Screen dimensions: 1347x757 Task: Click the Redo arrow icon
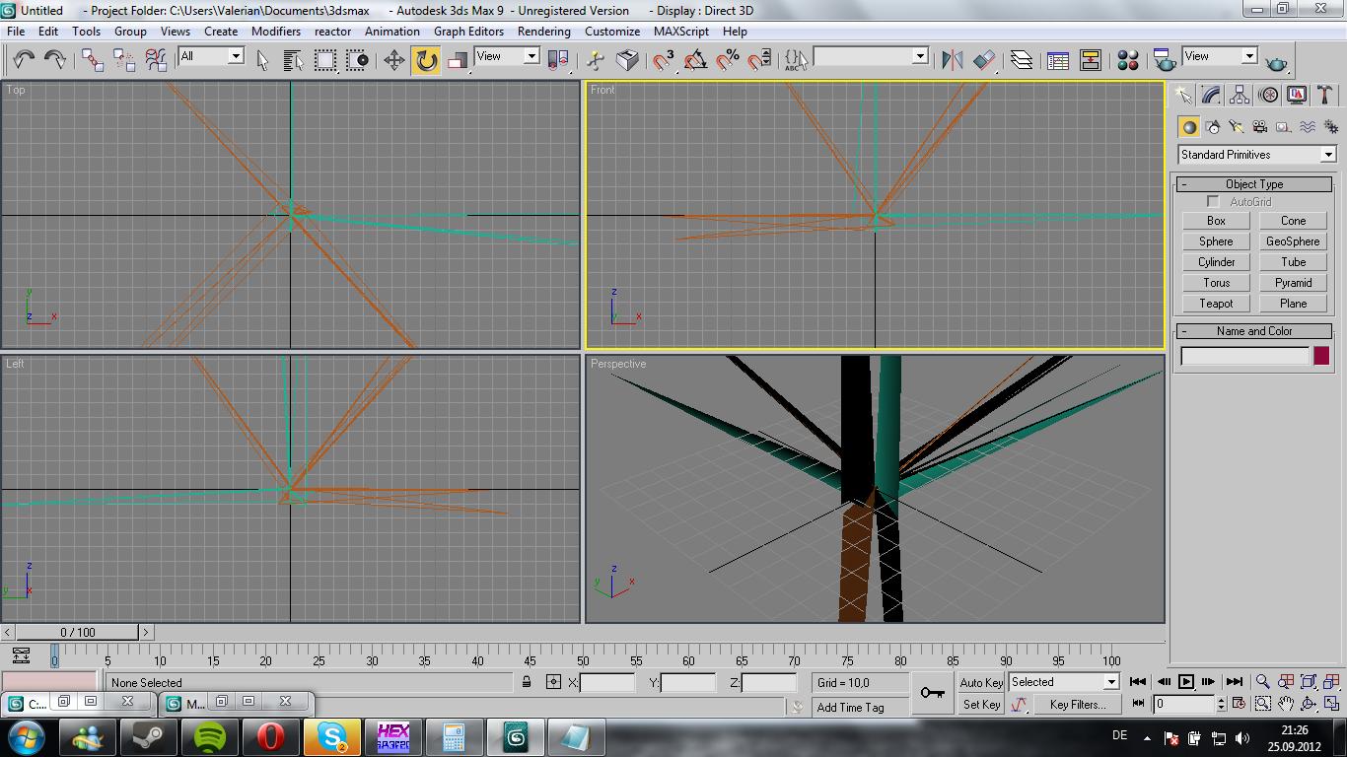coord(55,59)
